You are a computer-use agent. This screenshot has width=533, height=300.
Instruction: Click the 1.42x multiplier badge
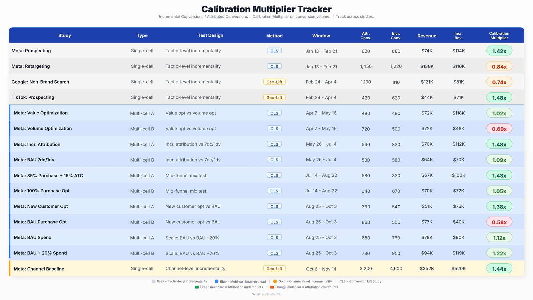click(x=499, y=51)
